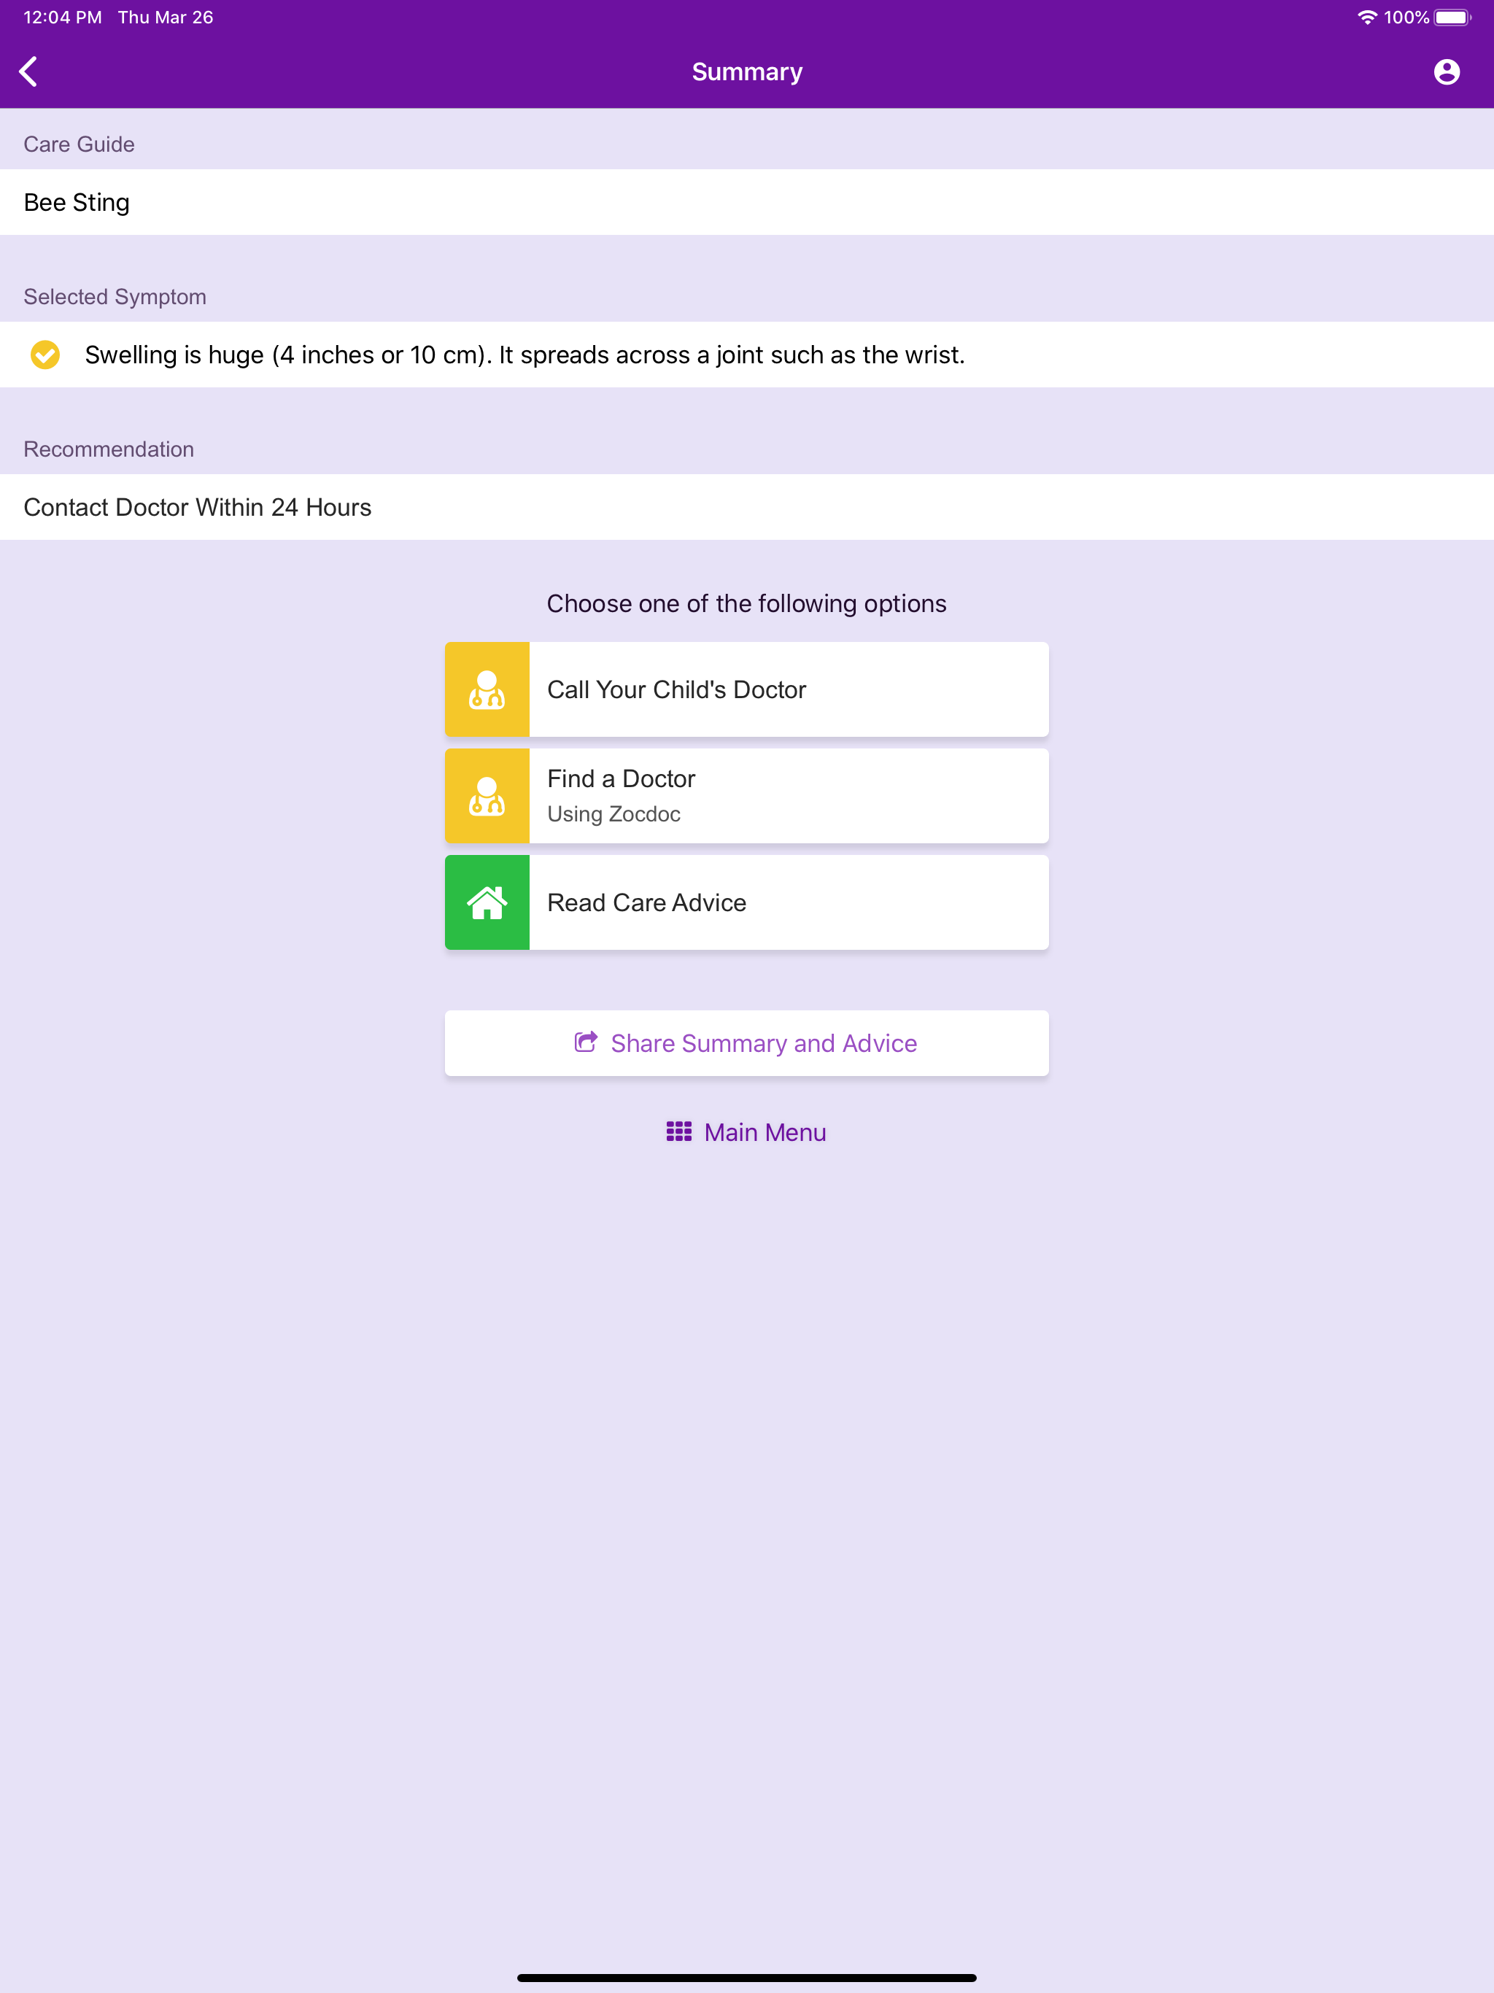Click the green home icon for care advice
1494x1993 pixels.
487,902
